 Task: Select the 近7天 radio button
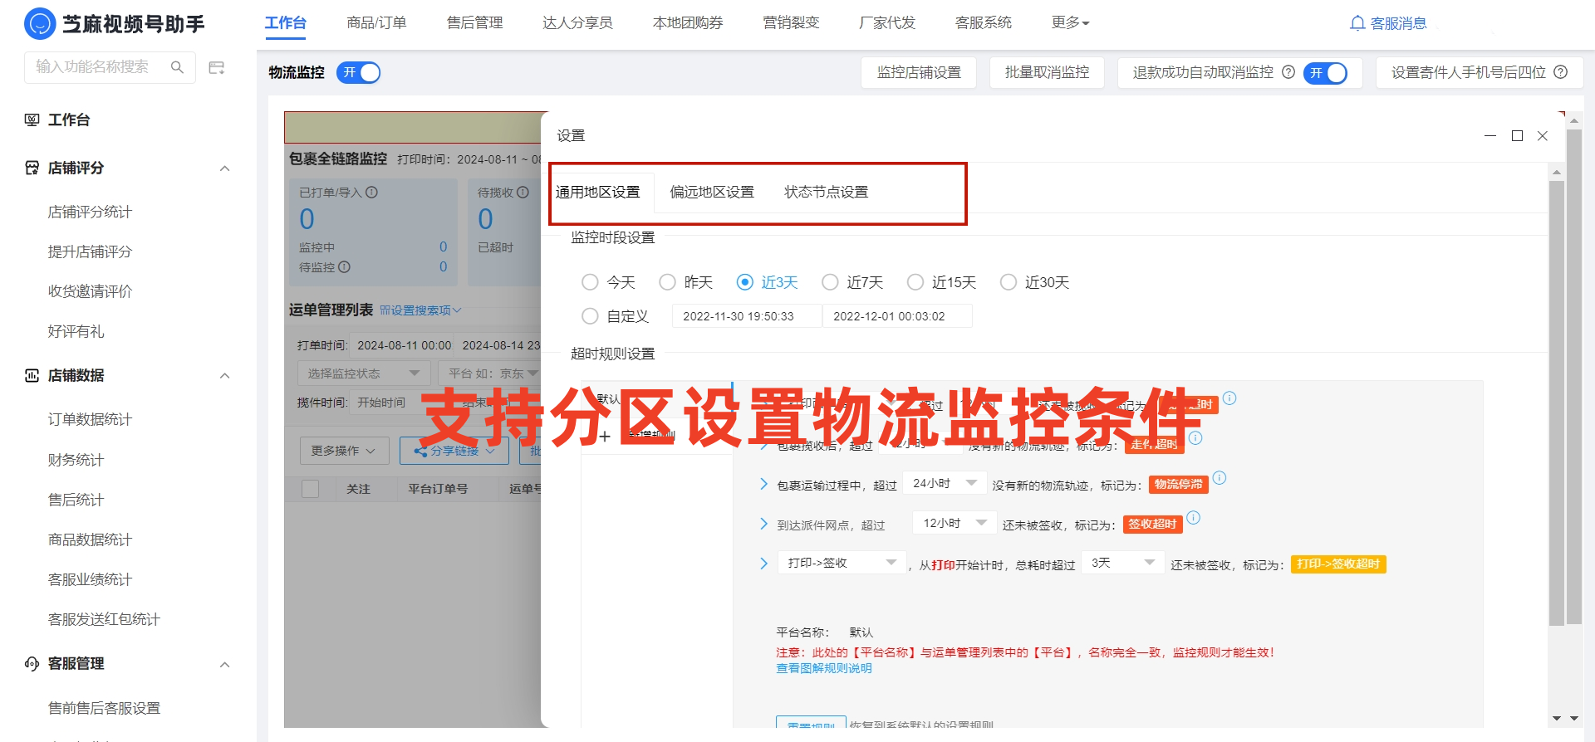[x=830, y=282]
